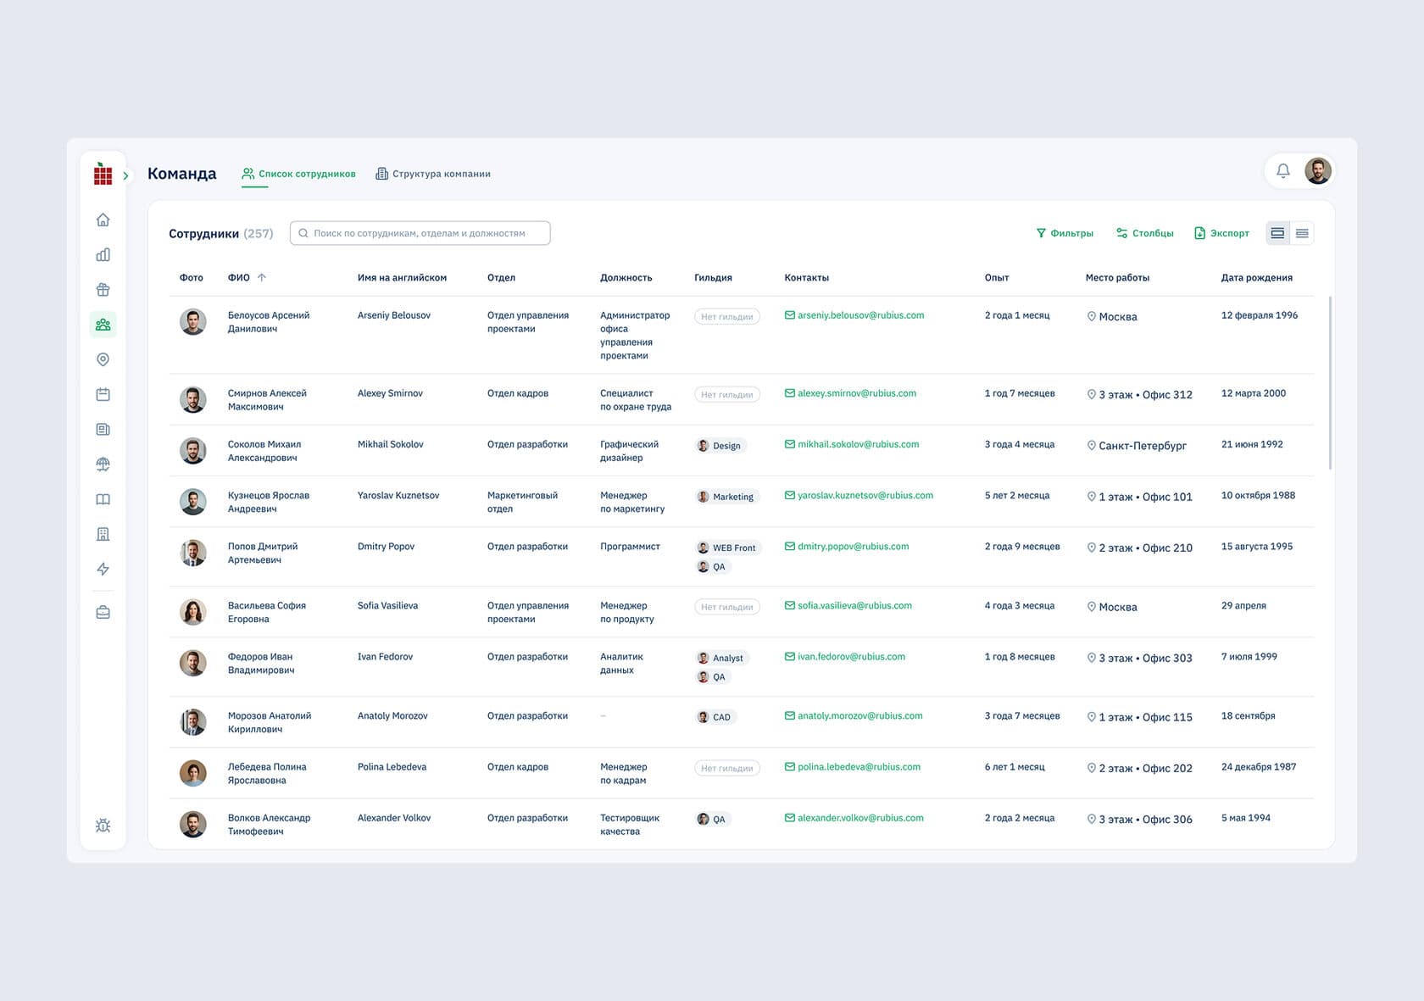The image size is (1424, 1001).
Task: Click location 3 этаж • Офис 312
Action: (x=1139, y=395)
